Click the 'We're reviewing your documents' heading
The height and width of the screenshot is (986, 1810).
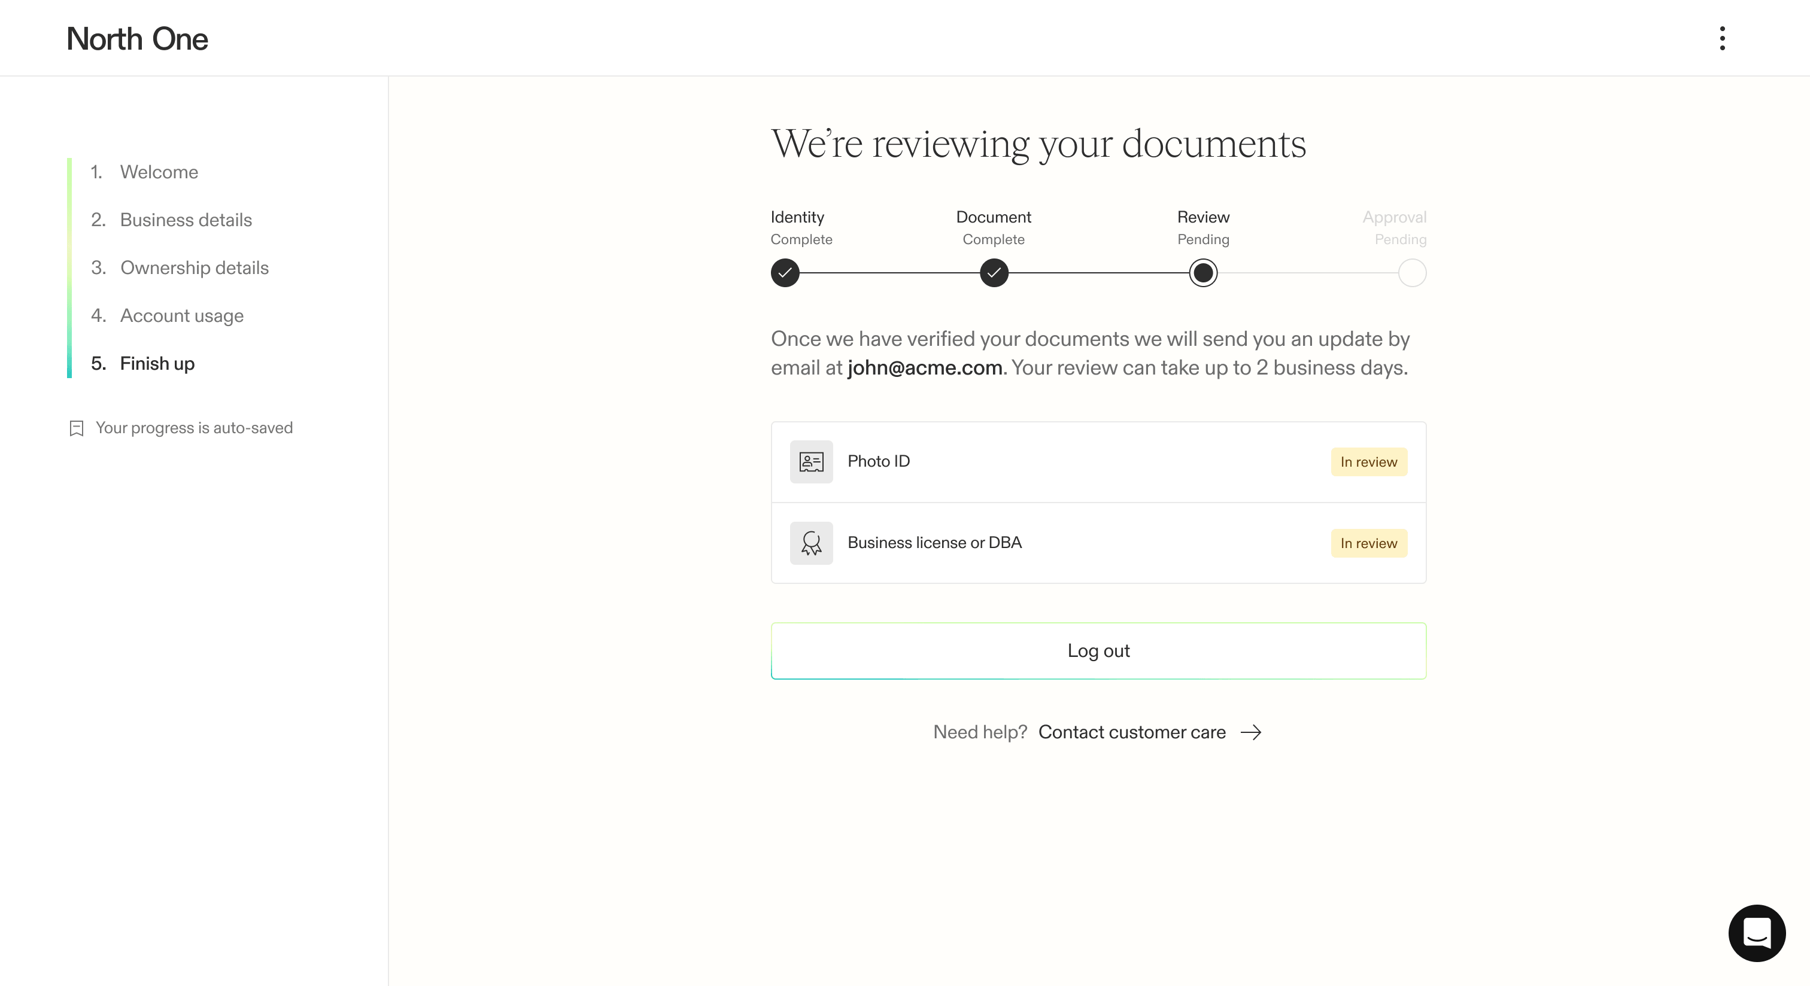[x=1038, y=144]
